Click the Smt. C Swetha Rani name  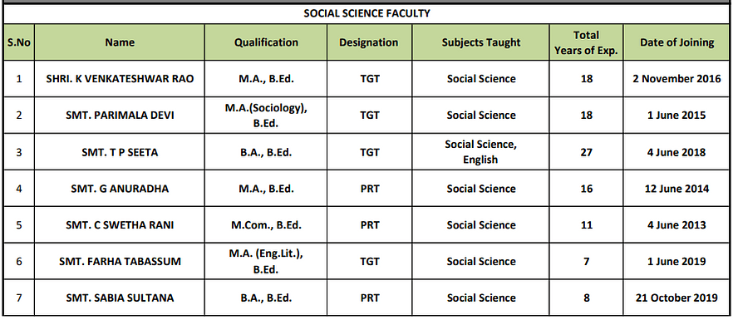(x=120, y=225)
